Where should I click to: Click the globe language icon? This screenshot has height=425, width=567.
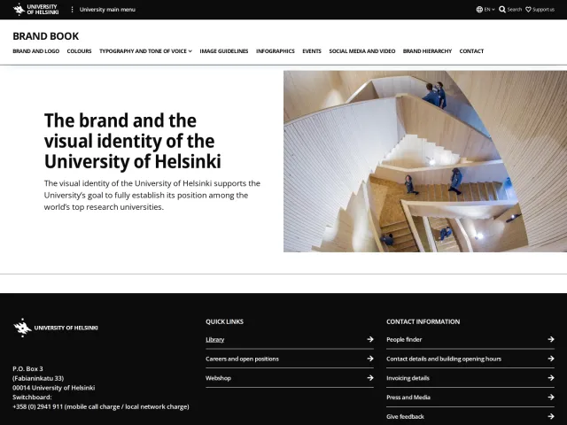[479, 10]
